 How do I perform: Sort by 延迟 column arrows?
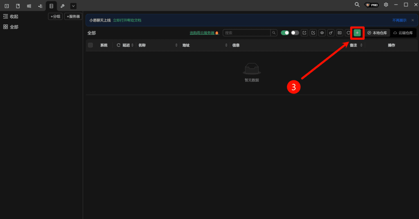click(132, 45)
